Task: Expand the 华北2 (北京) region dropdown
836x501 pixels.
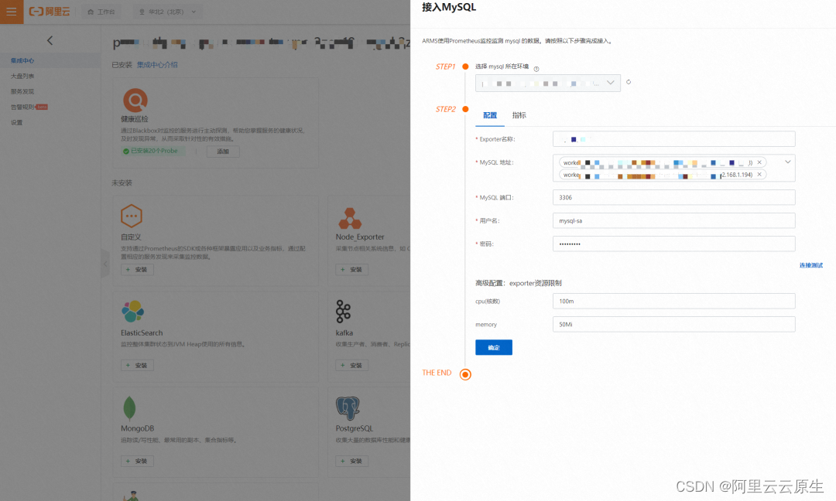Action: pos(167,12)
